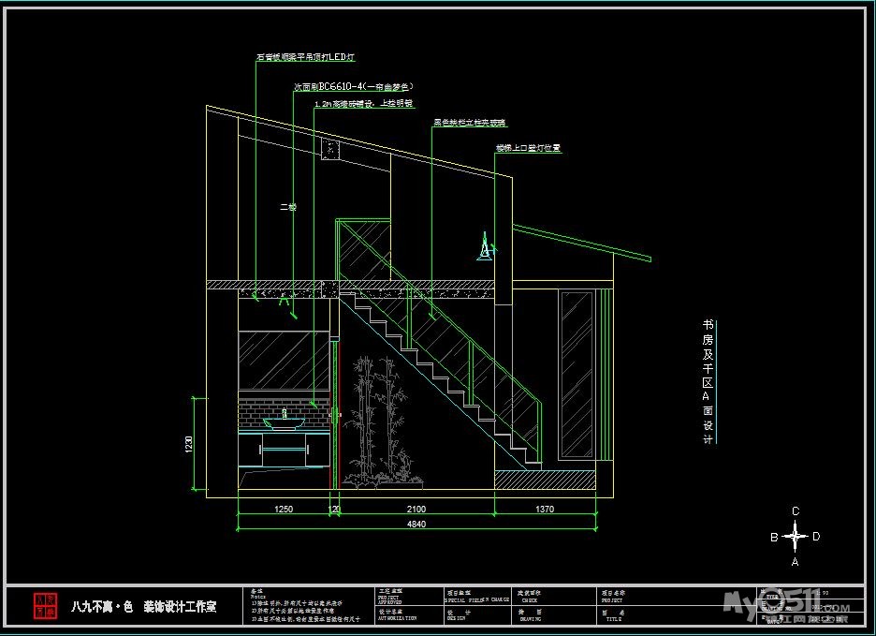Click the door handle on red door
The image size is (876, 636).
coord(335,413)
